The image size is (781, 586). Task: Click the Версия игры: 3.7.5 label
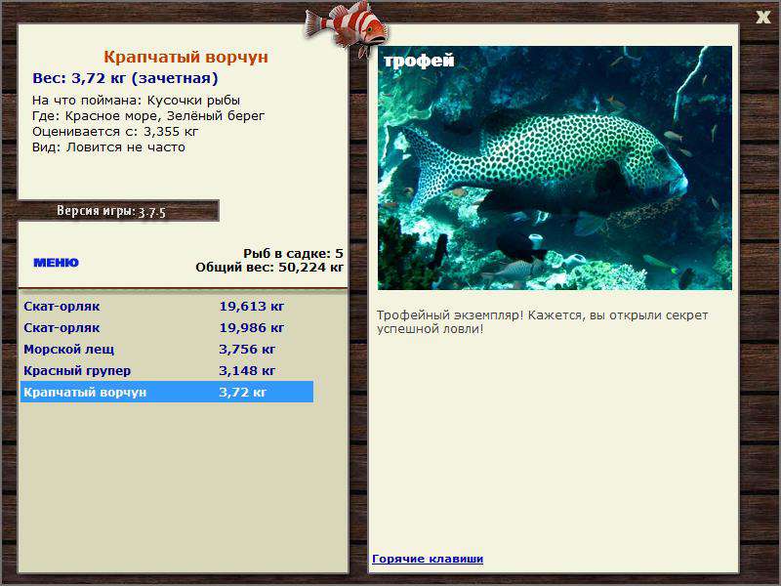(111, 211)
